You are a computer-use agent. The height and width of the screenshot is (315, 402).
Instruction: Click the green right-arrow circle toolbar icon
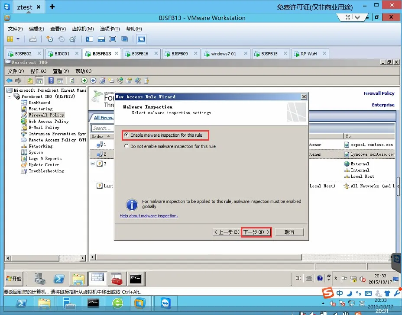84,80
